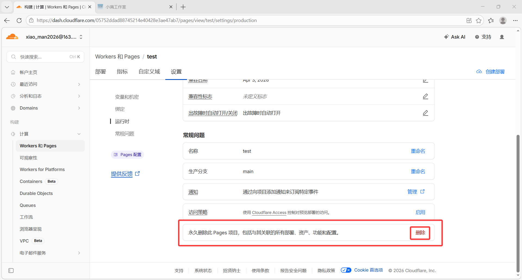Edit the 出故障时自动打开/关闭 pencil icon

425,113
